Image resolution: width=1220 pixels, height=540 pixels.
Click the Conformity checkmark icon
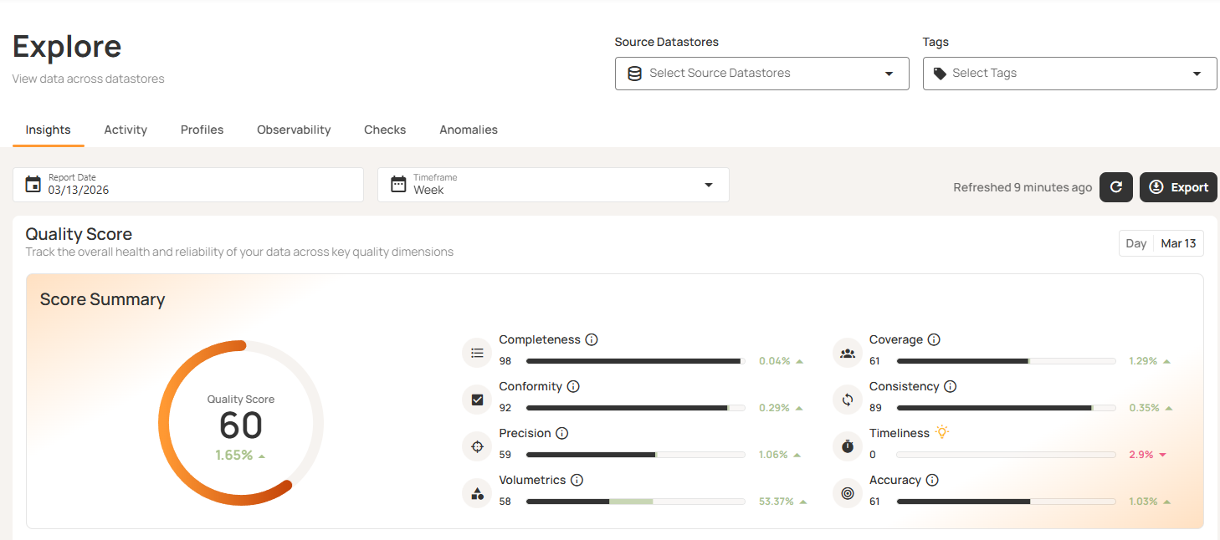[477, 400]
